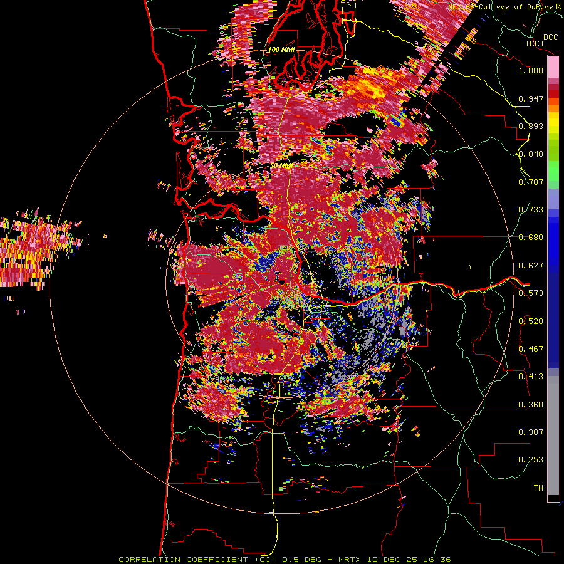Click the 0.413 legend label
Image resolution: width=564 pixels, height=564 pixels.
(531, 377)
